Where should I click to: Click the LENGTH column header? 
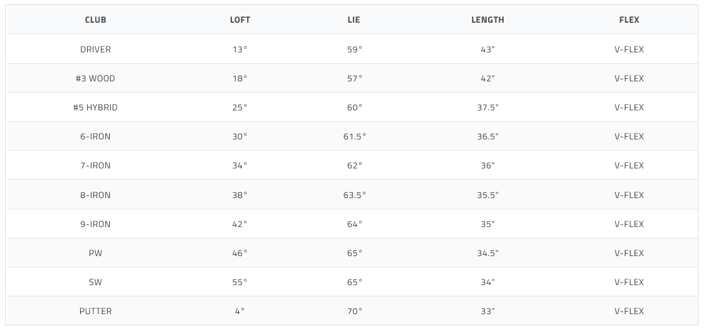pos(487,20)
